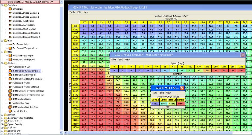Image resolution: width=252 pixels, height=135 pixels.
Task: Open Table menu in Ignition map window
Action: [72, 12]
